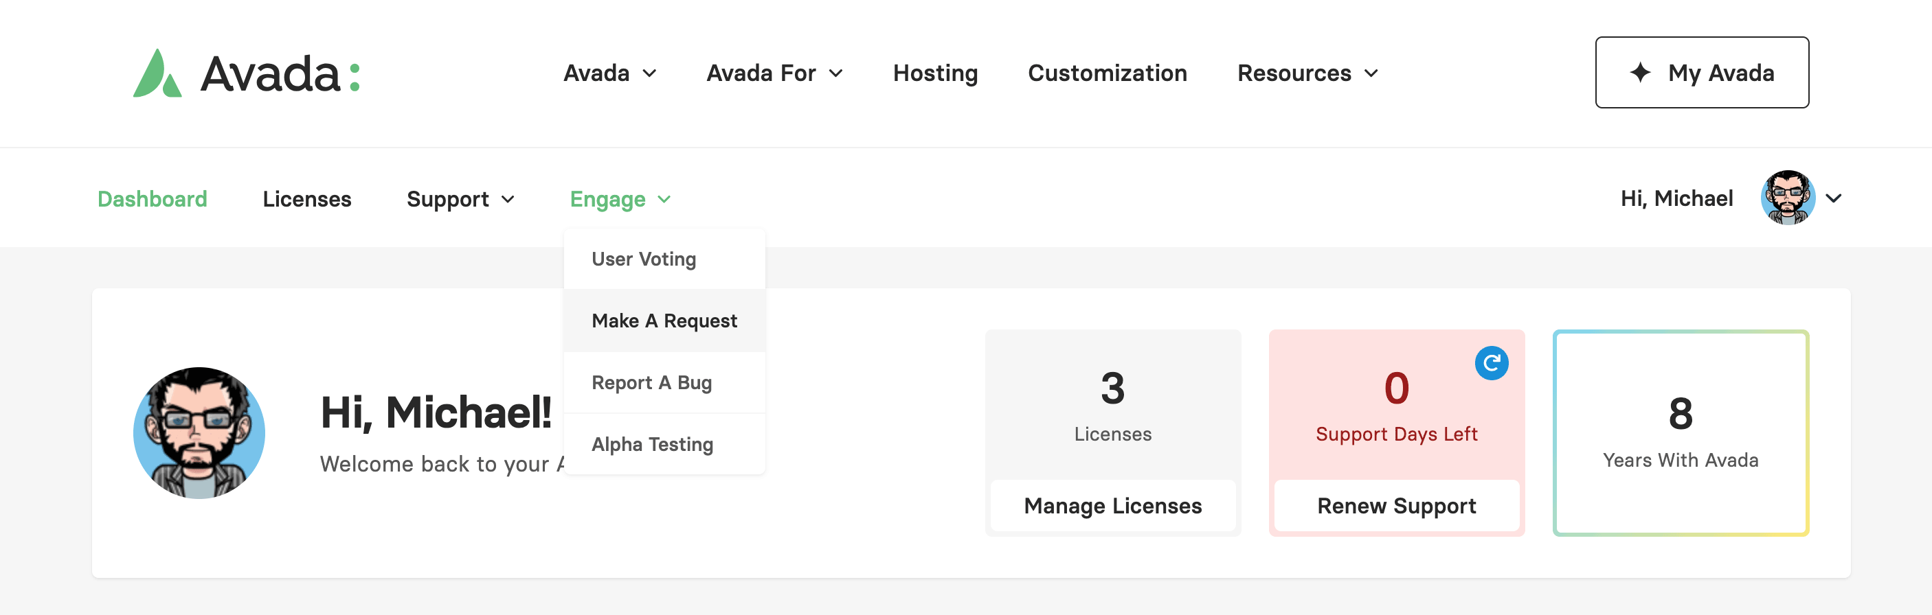
Task: Click the Engage menu label
Action: 607,199
